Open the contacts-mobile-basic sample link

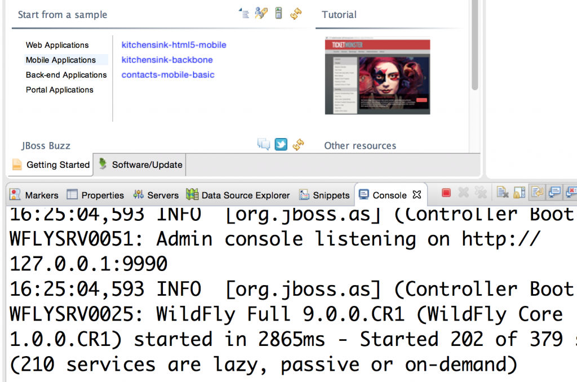168,75
